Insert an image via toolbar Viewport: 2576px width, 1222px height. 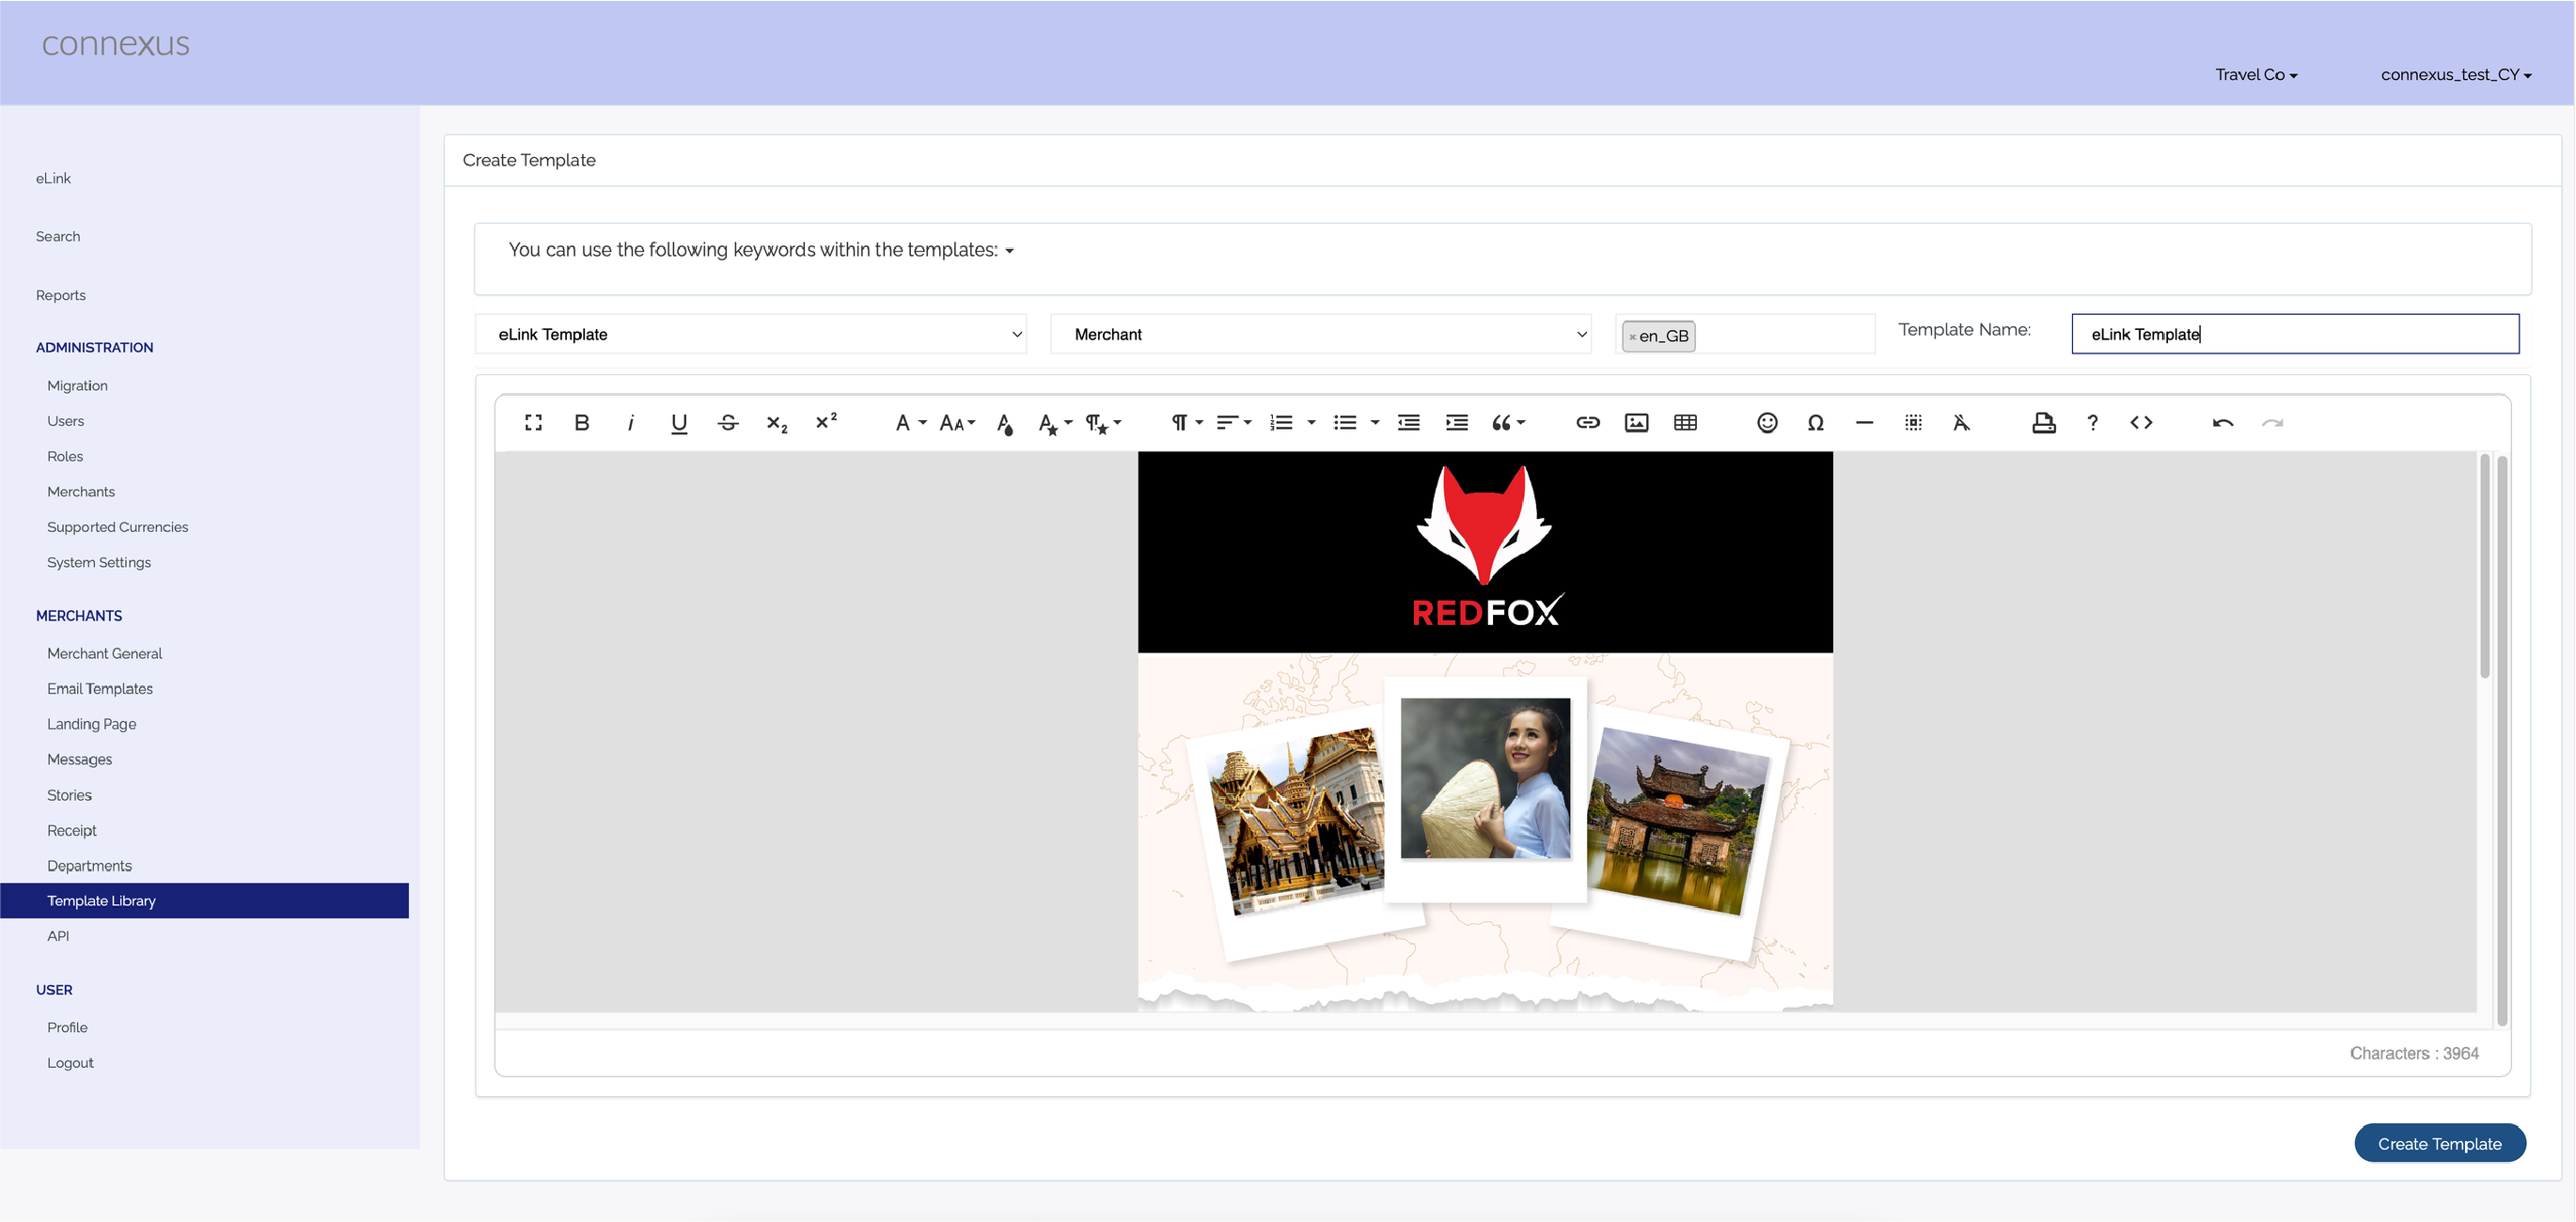click(1637, 423)
